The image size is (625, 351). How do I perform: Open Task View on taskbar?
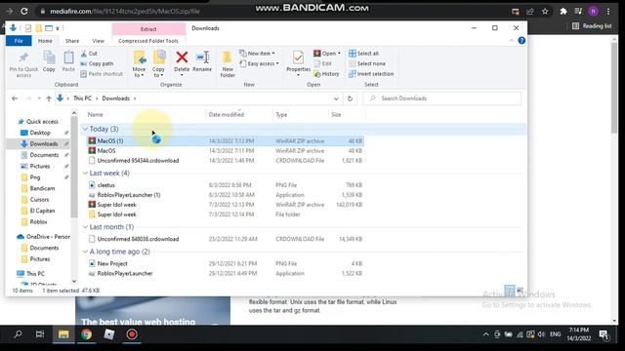click(x=40, y=334)
